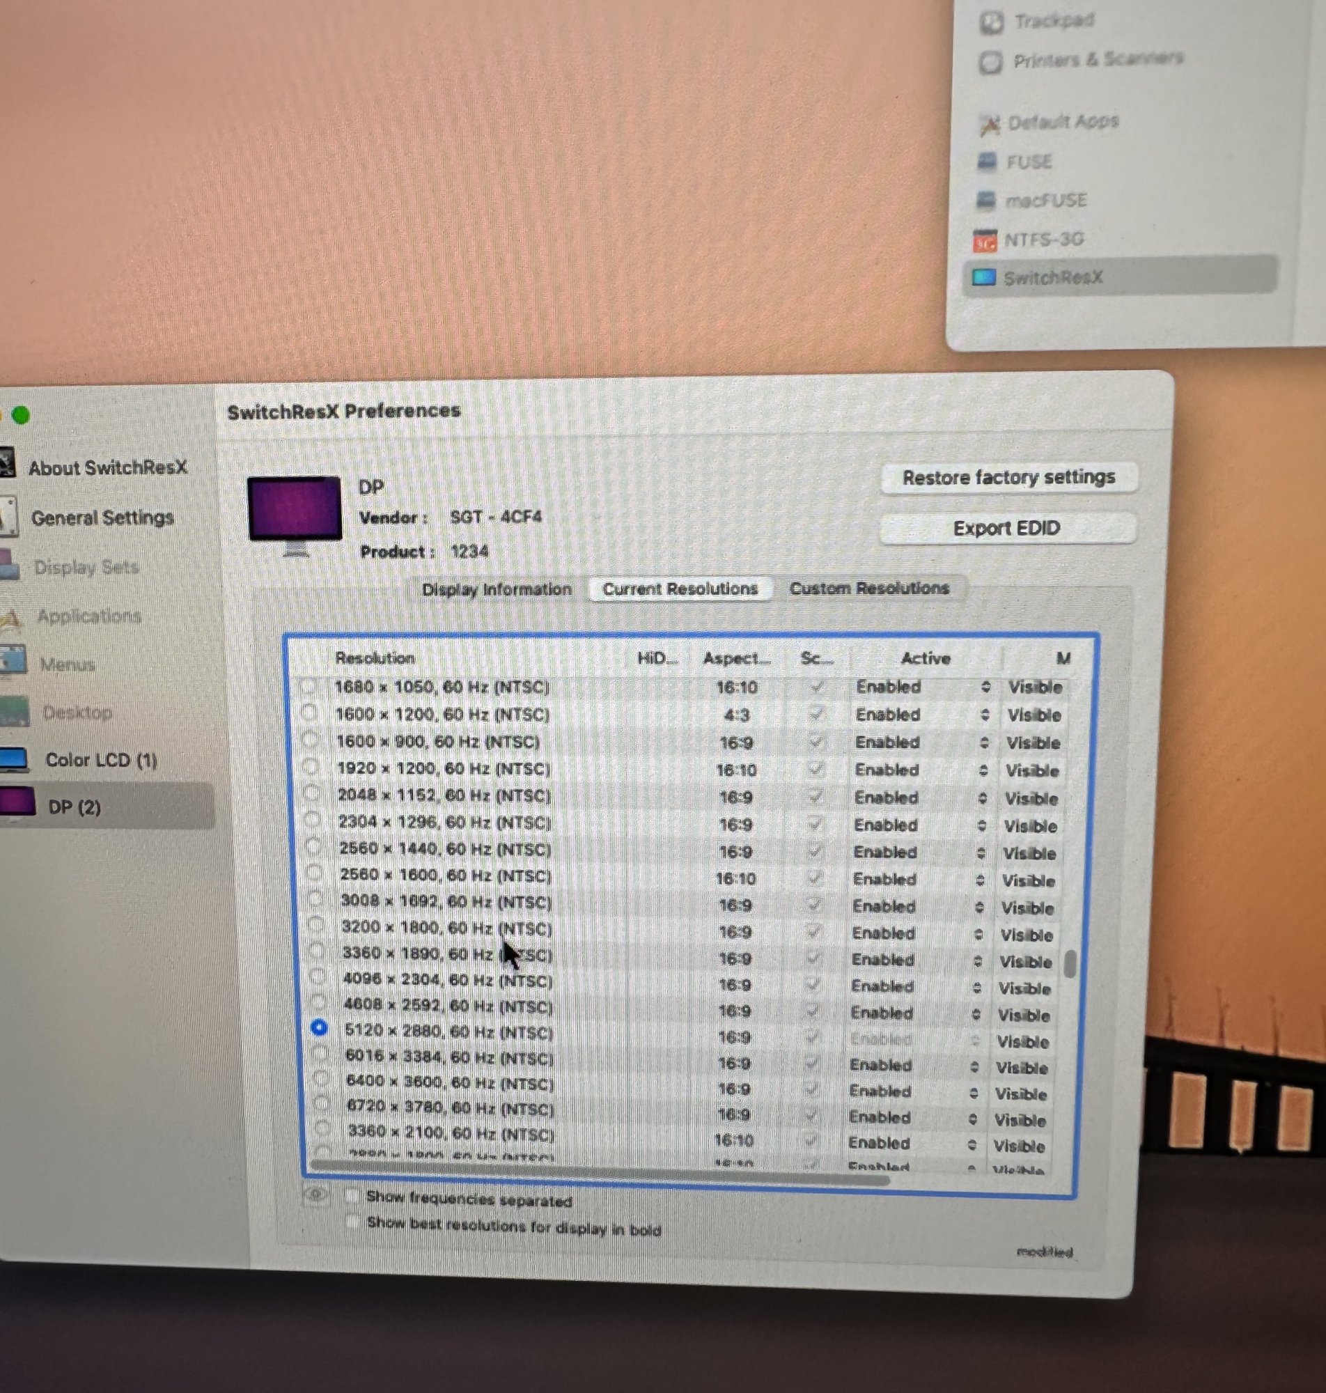The height and width of the screenshot is (1393, 1326).
Task: Switch to the Custom Resolutions tab
Action: [x=869, y=588]
